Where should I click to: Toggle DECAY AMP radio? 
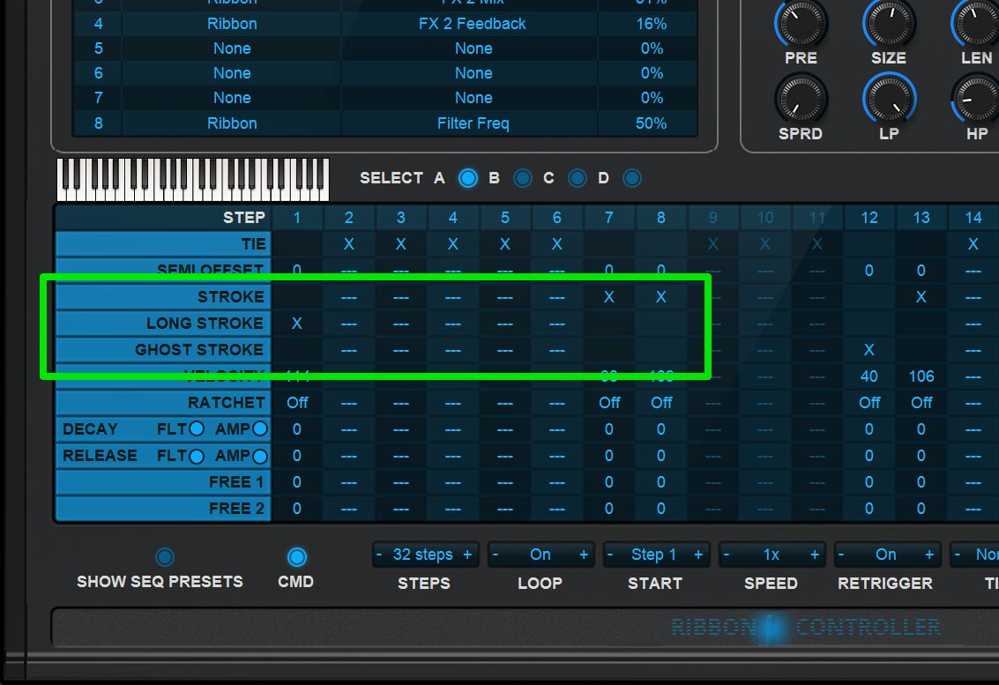pyautogui.click(x=260, y=428)
